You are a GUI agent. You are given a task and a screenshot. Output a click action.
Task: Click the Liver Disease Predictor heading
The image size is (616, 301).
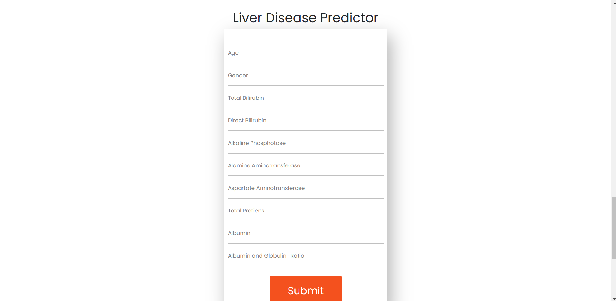(x=305, y=18)
